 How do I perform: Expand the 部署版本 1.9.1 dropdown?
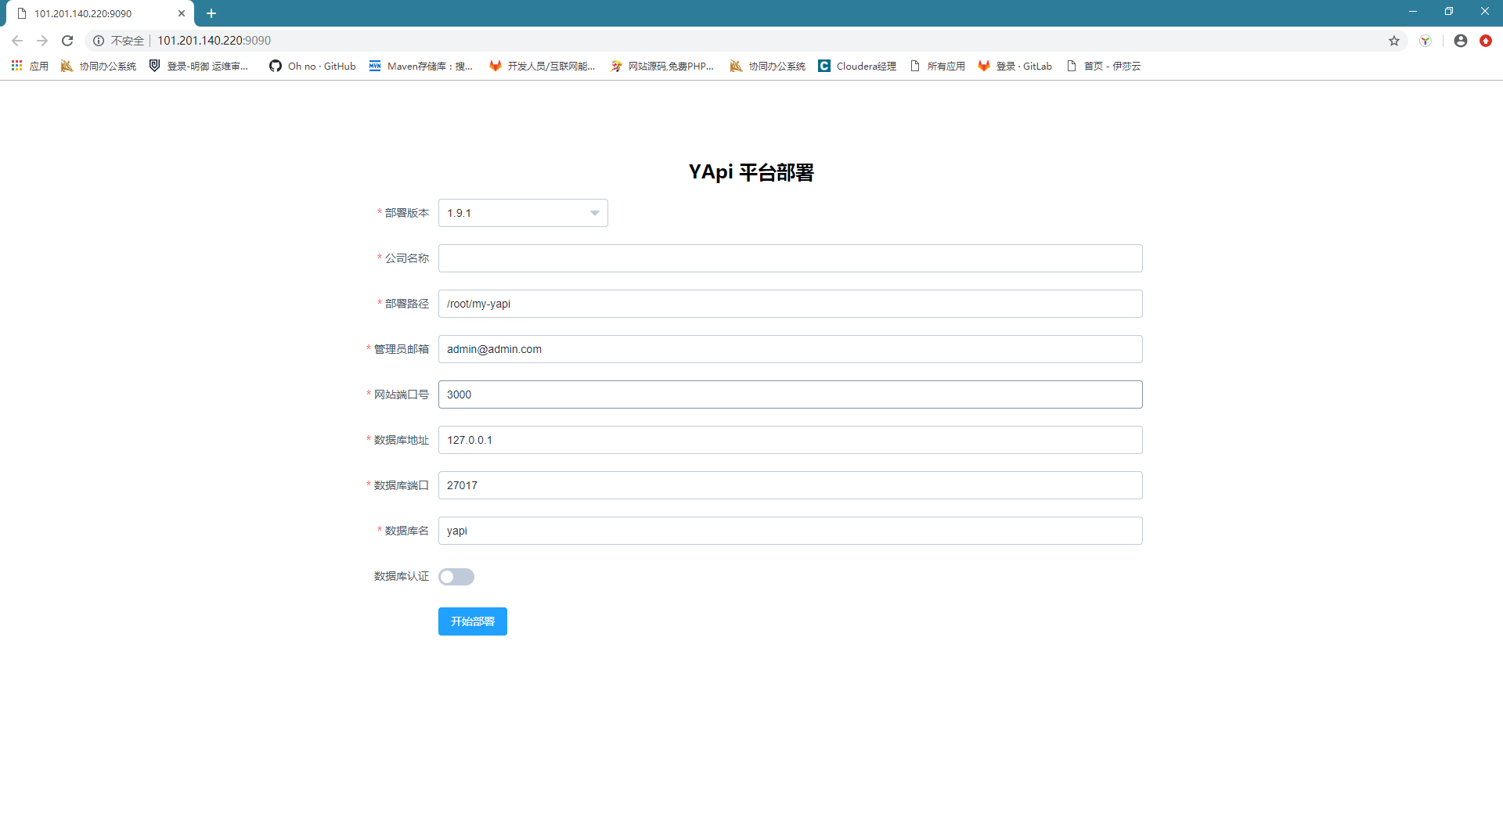coord(523,213)
